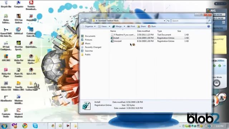Click the Explorer back navigation arrow
This screenshot has width=229, height=129.
point(83,21)
